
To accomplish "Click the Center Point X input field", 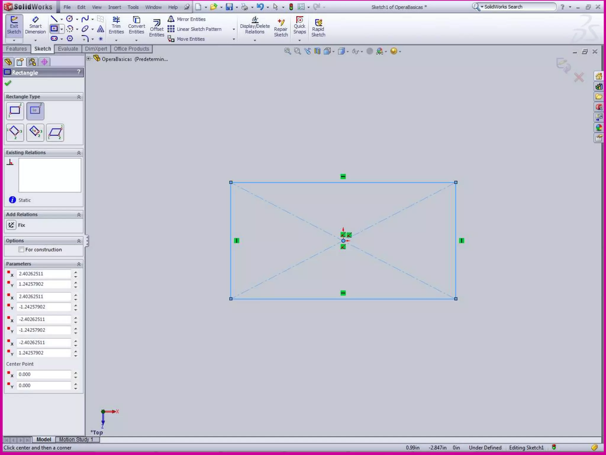I will pyautogui.click(x=43, y=374).
